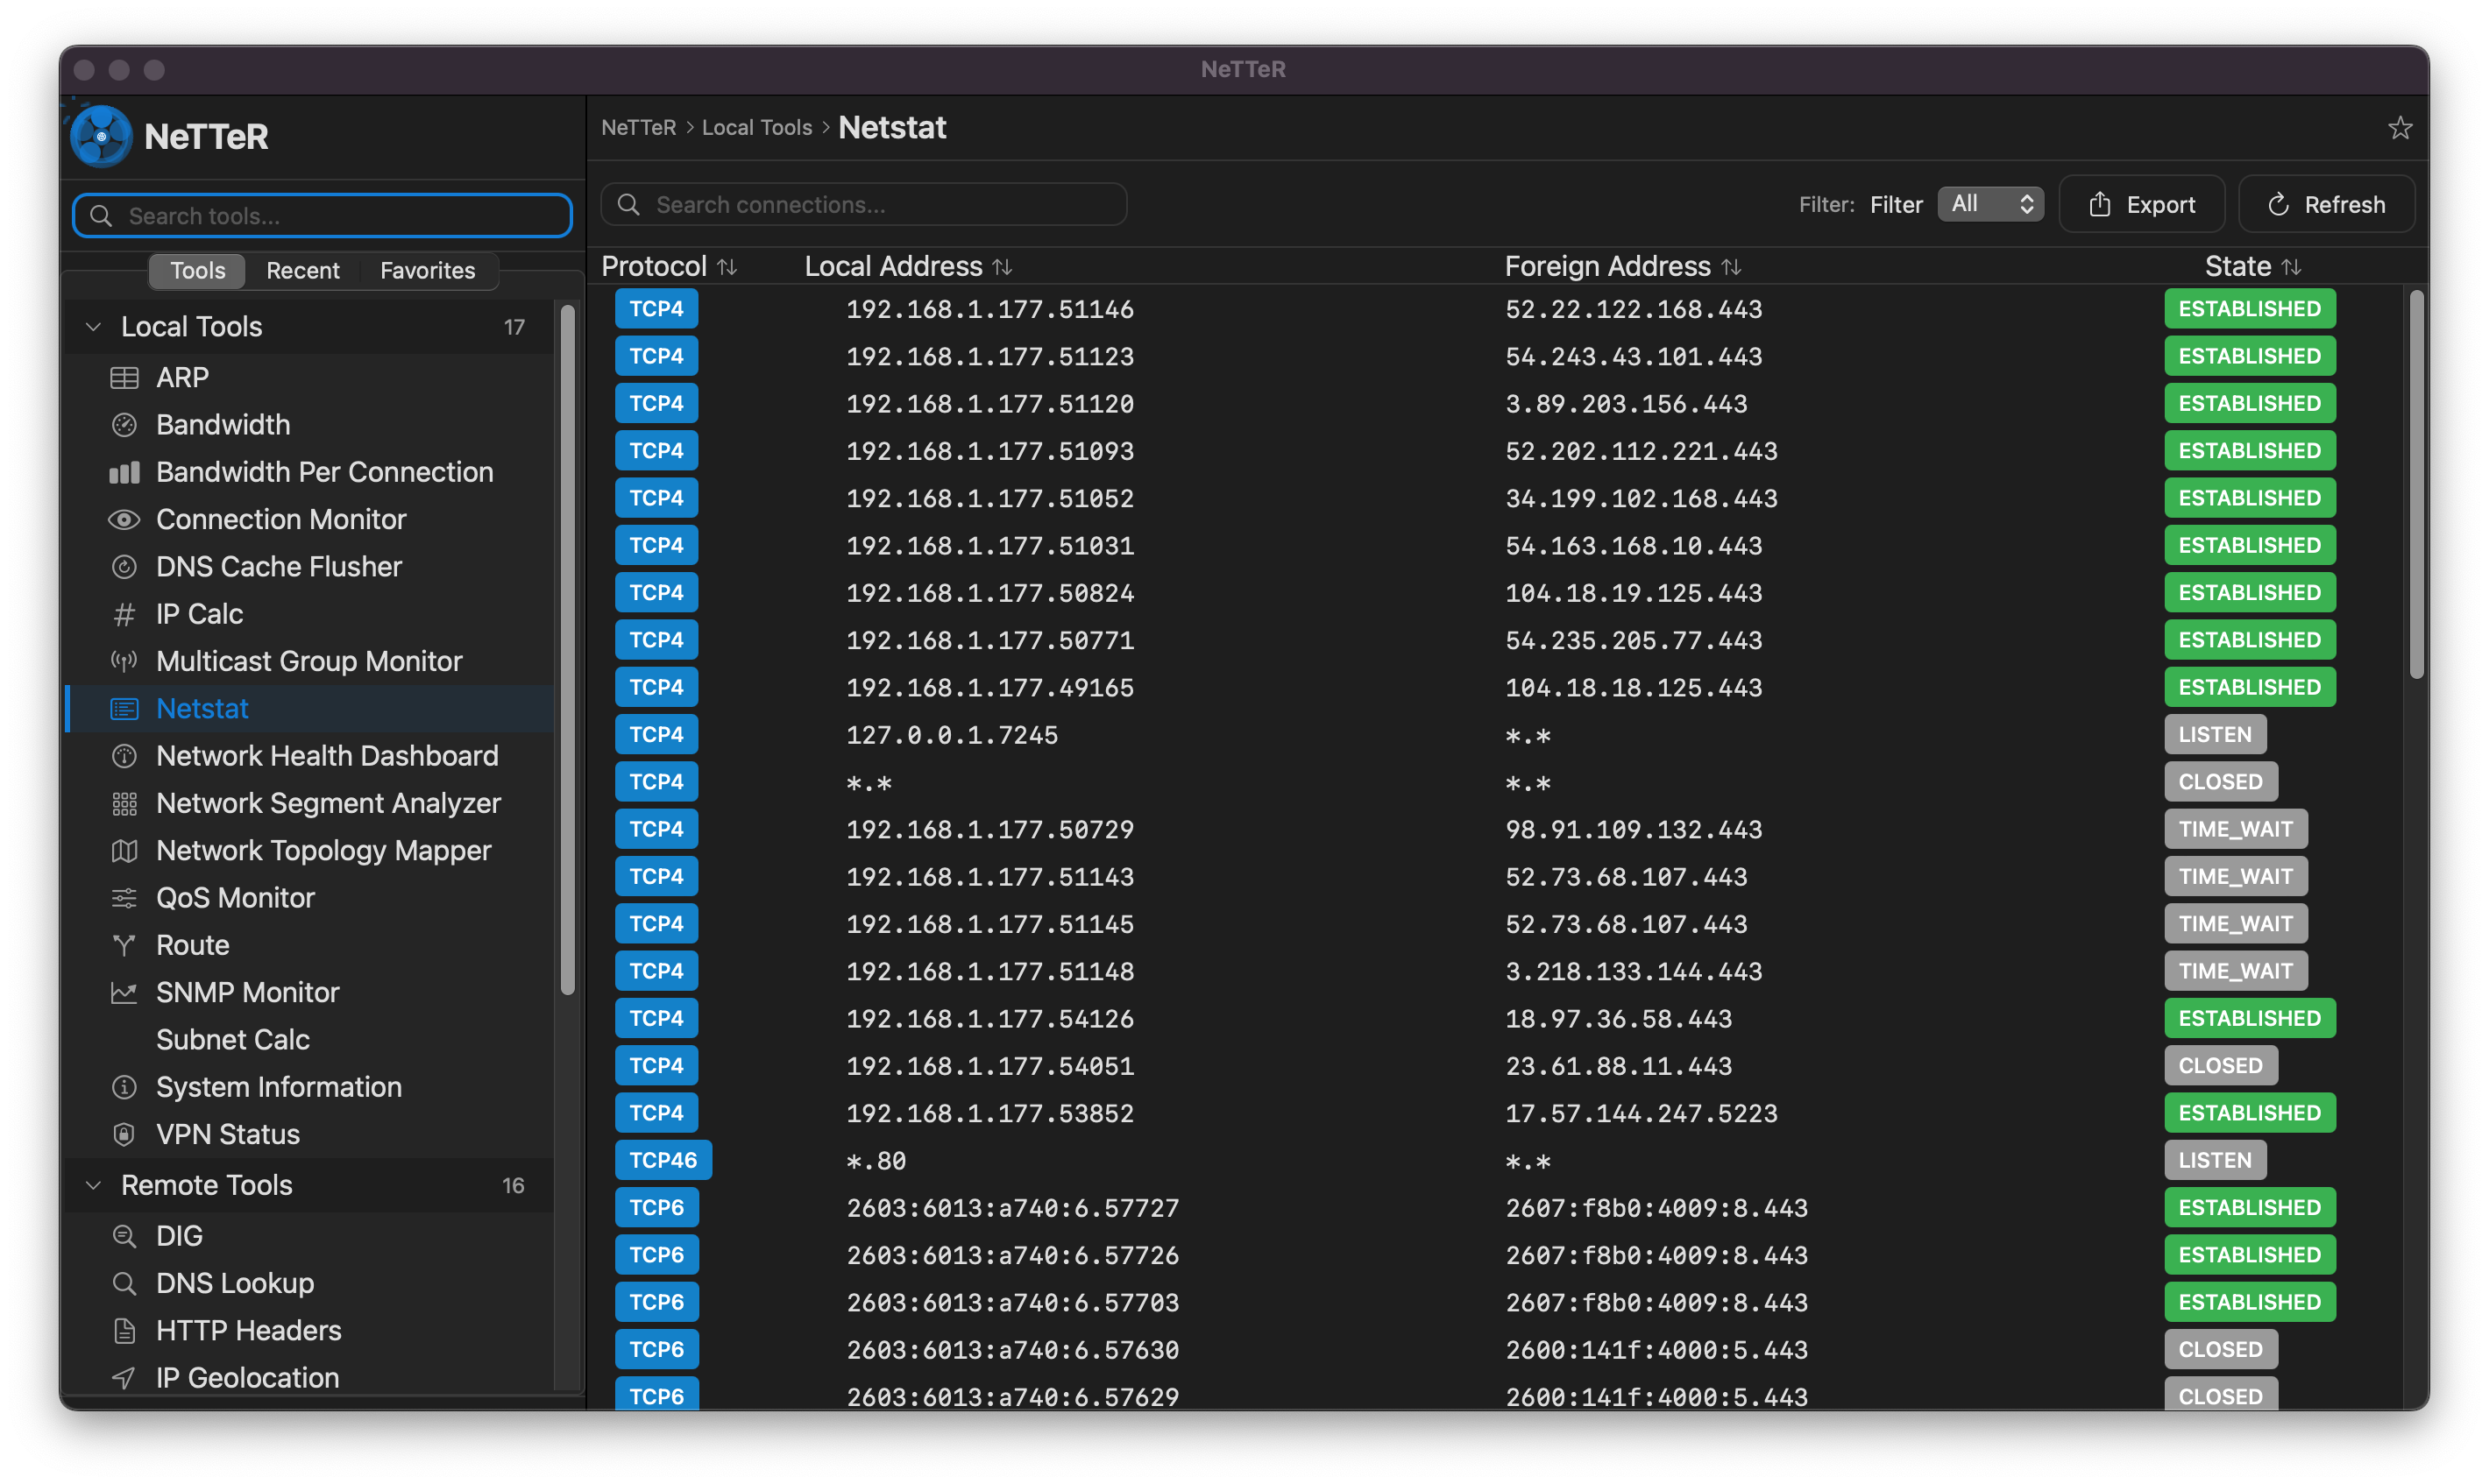The height and width of the screenshot is (1484, 2489).
Task: Open the Bandwidth gauge icon
Action: click(x=124, y=425)
